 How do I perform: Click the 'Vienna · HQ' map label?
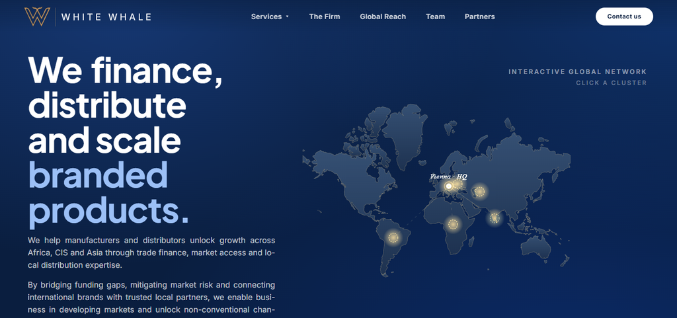pos(448,177)
